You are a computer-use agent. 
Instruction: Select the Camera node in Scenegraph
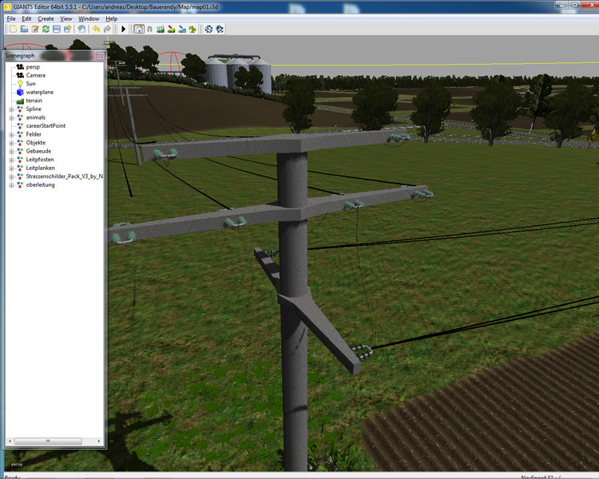click(x=35, y=75)
